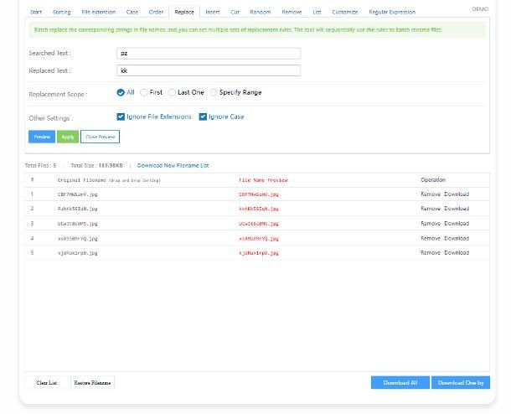511x414 pixels.
Task: Toggle the Ignore Case checkbox
Action: [203, 117]
